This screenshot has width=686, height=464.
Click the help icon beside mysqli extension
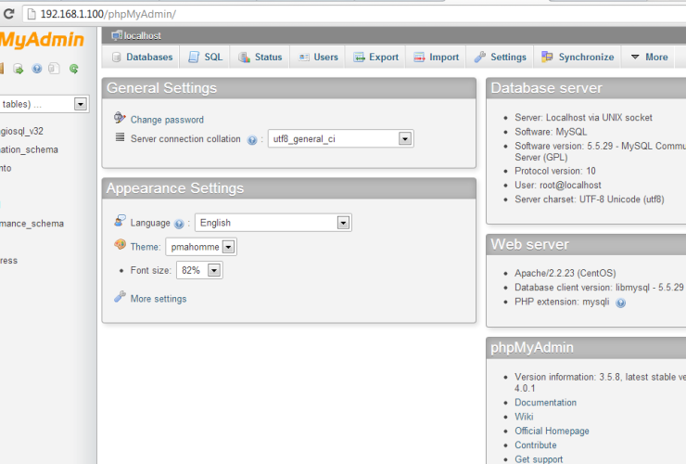[x=620, y=303]
